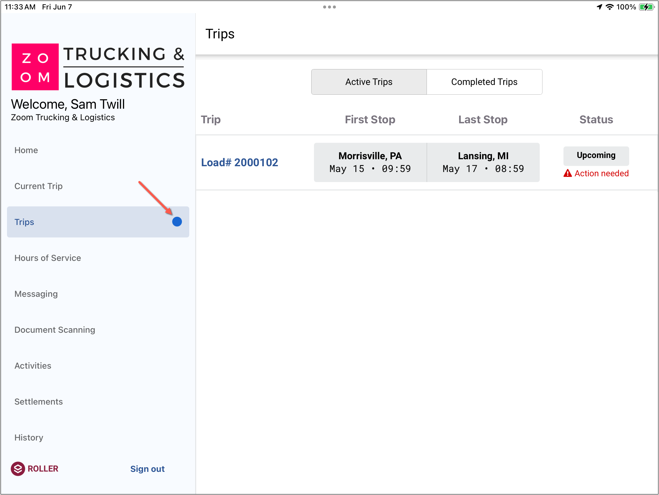Click the Zoom Trucking & Logistics logo
659x495 pixels.
click(98, 67)
